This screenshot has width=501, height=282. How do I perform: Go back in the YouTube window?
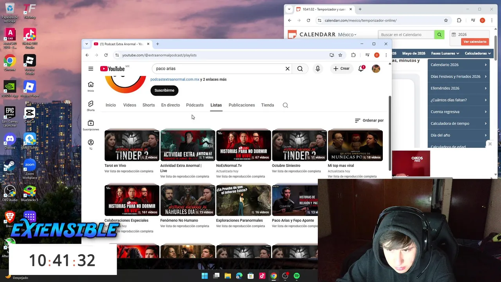87,55
